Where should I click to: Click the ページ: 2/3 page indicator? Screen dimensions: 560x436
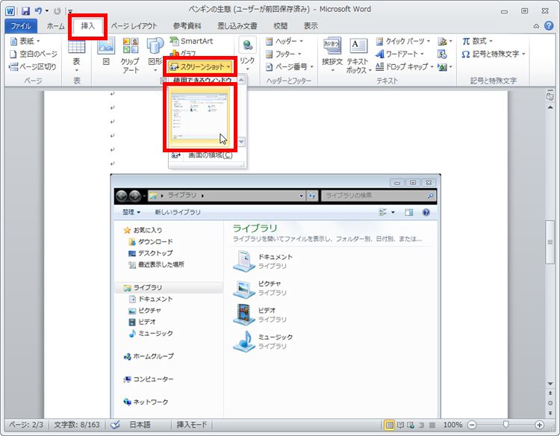pyautogui.click(x=26, y=425)
